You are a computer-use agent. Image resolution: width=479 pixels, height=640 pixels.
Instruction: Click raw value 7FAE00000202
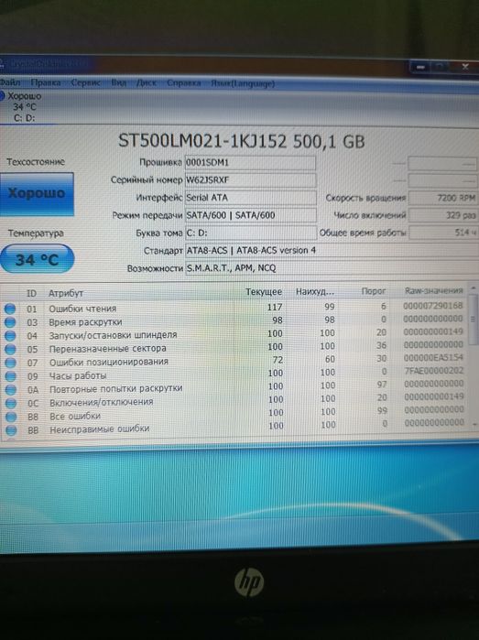pyautogui.click(x=434, y=371)
